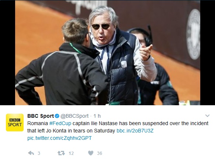This screenshot has width=215, height=163.
Task: Click the blue verified badge
Action: pos(57,116)
